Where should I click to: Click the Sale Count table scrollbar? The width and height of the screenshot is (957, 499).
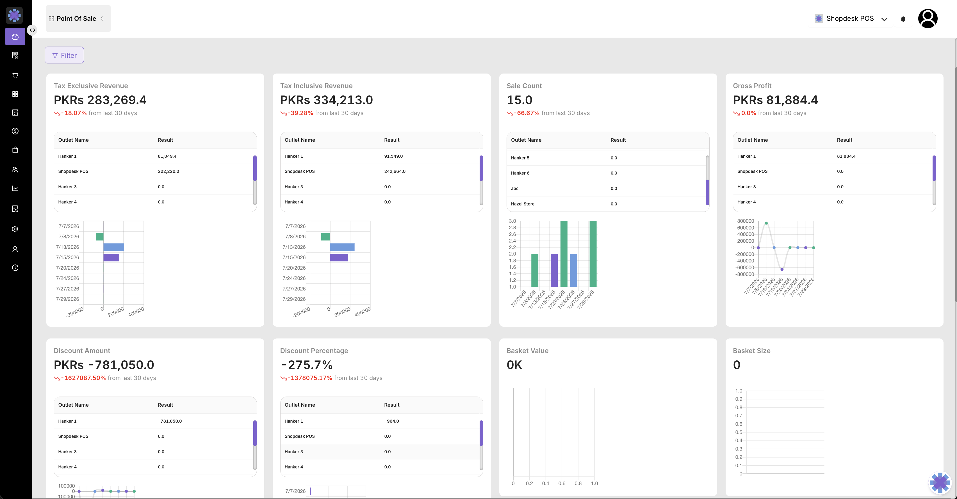(707, 180)
